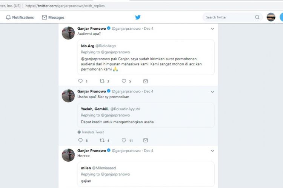Message the "Usaha apa?" tweet envelope icon
This screenshot has height=188, width=283.
click(146, 141)
